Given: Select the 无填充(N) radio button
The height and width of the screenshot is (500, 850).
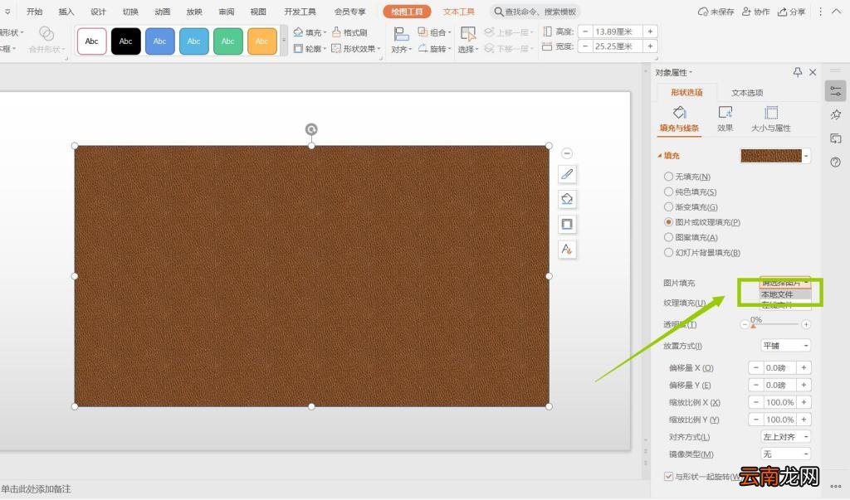Looking at the screenshot, I should (x=668, y=177).
